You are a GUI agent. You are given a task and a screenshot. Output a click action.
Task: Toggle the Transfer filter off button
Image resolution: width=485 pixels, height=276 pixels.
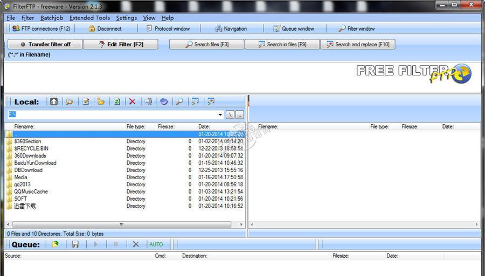(x=45, y=44)
